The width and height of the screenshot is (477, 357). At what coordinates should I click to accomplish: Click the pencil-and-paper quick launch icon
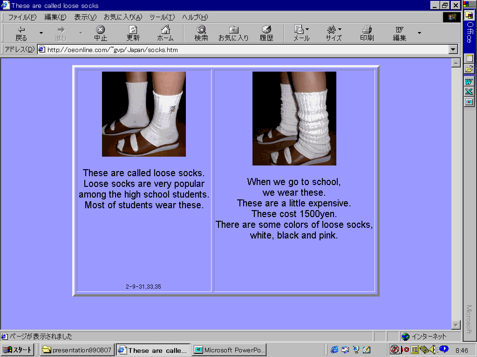point(367,350)
